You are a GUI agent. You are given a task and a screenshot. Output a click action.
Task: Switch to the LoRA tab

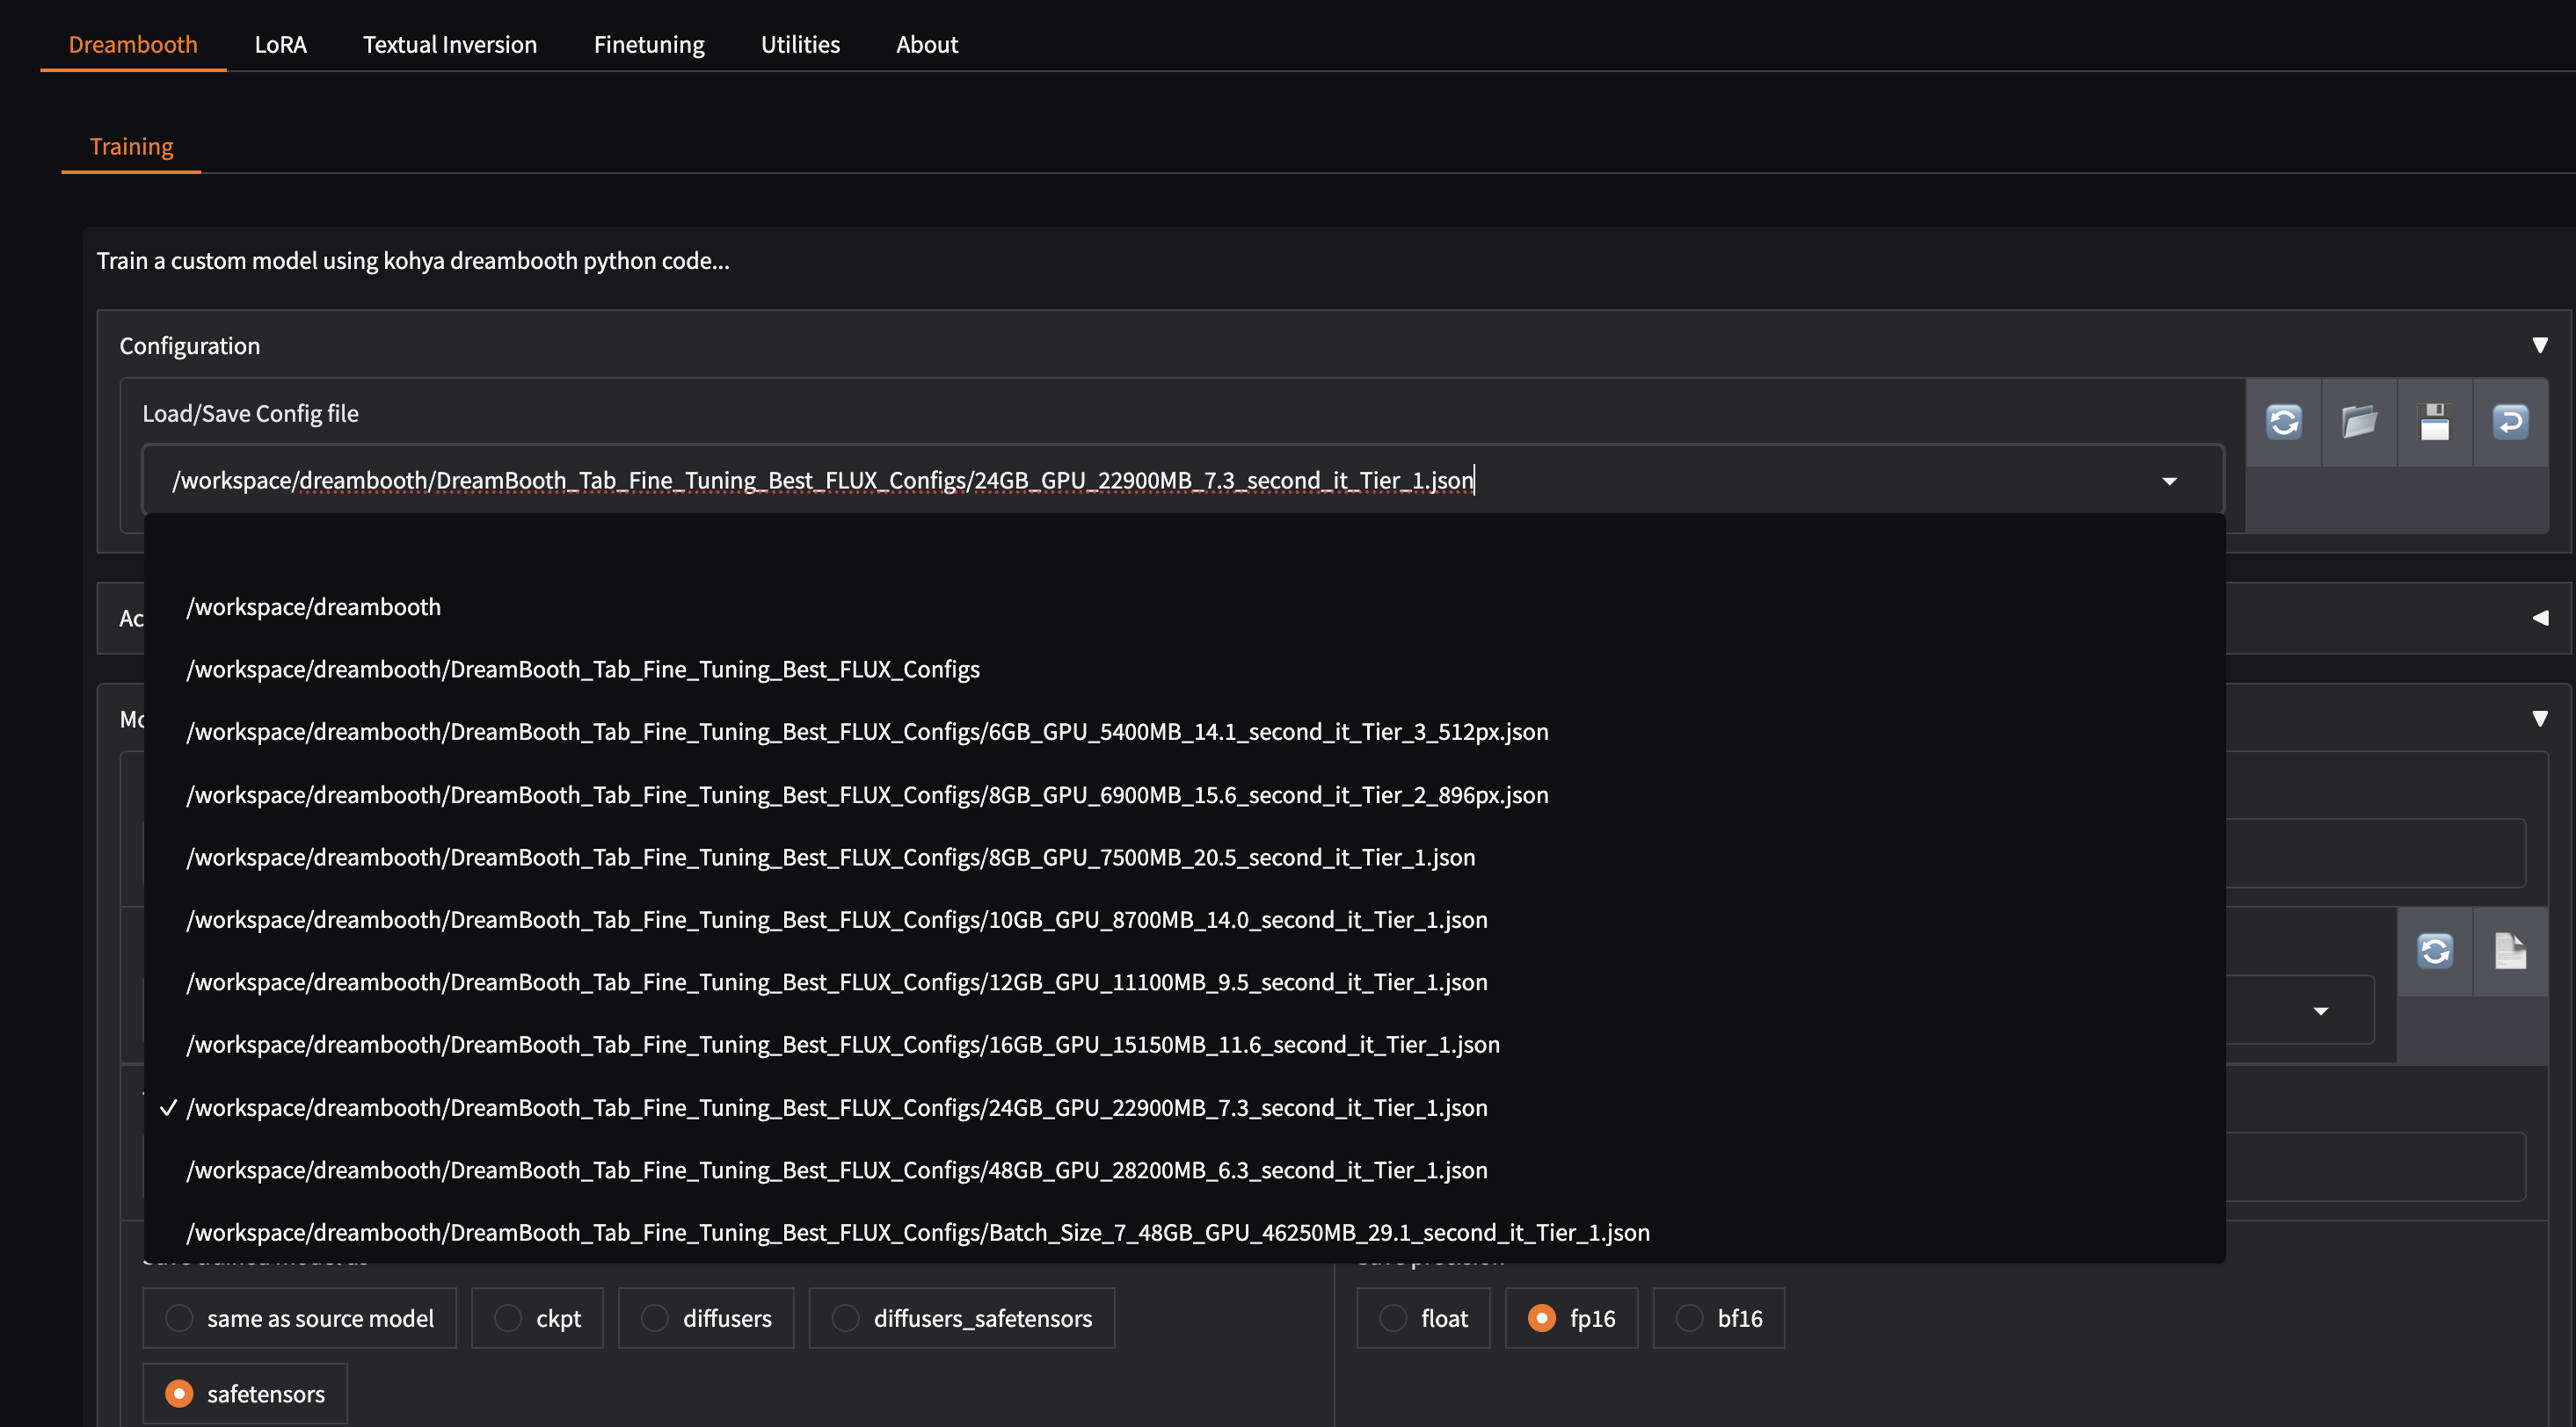(x=280, y=44)
